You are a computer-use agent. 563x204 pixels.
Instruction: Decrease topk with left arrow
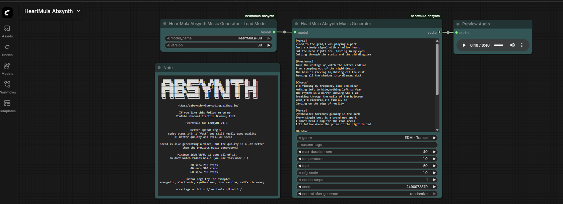point(299,166)
